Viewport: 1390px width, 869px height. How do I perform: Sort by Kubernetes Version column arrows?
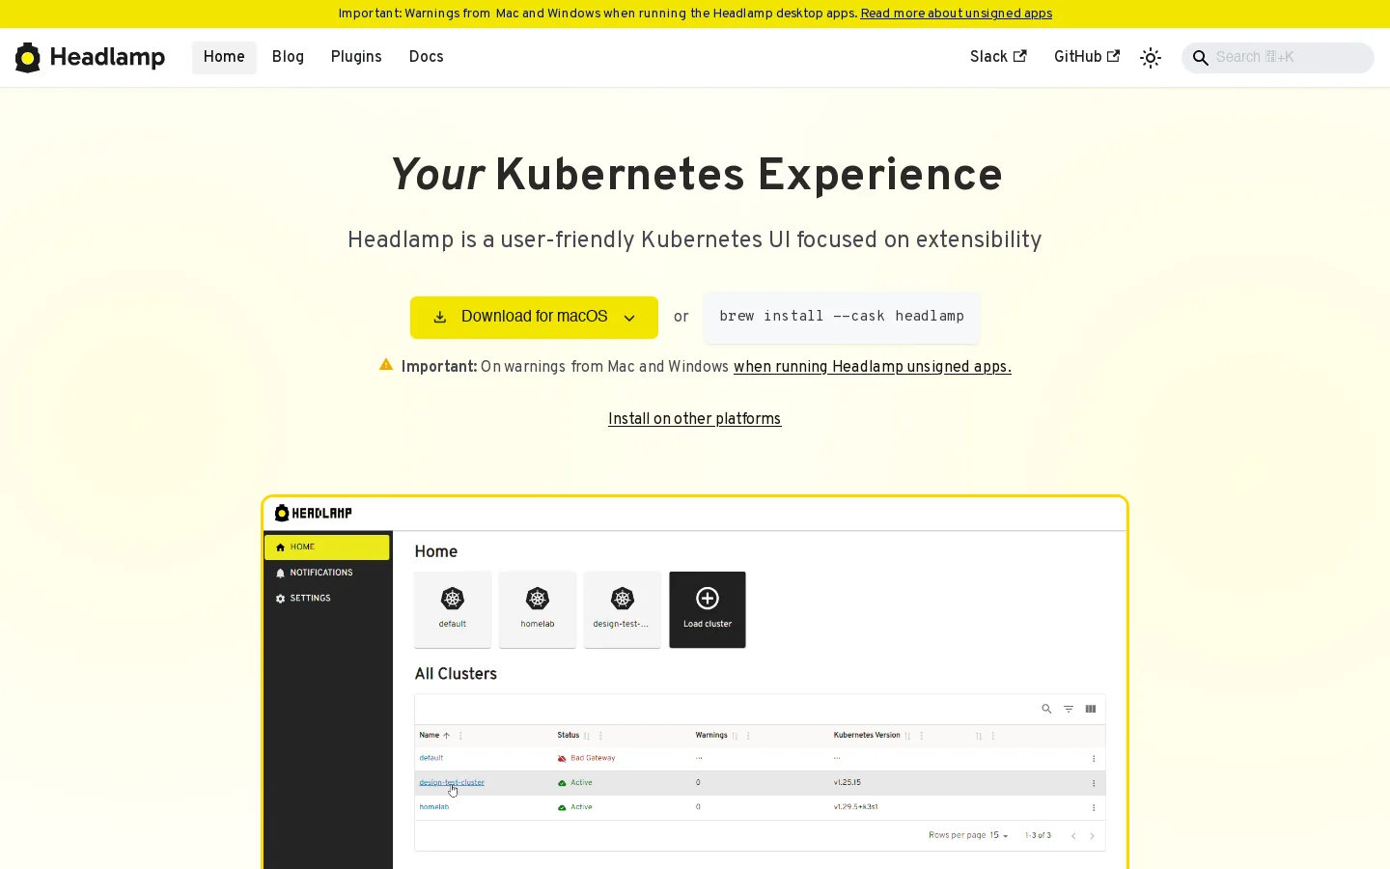coord(907,736)
